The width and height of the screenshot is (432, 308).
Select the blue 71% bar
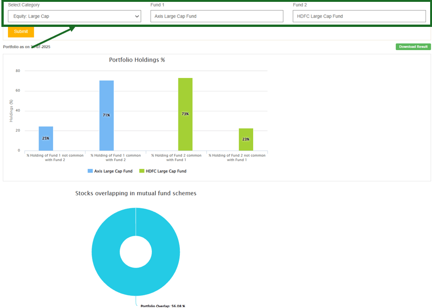pyautogui.click(x=106, y=115)
